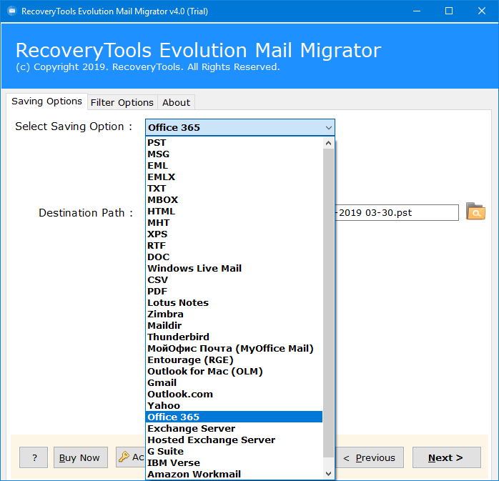Screen dimensions: 499x481
Task: Click the dropdown list scroll up arrow
Action: [x=328, y=143]
